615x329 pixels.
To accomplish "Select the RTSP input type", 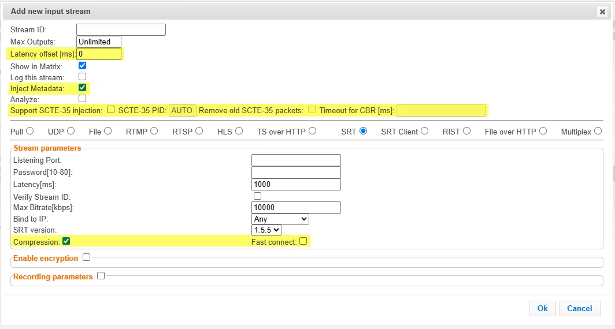I will coord(199,131).
